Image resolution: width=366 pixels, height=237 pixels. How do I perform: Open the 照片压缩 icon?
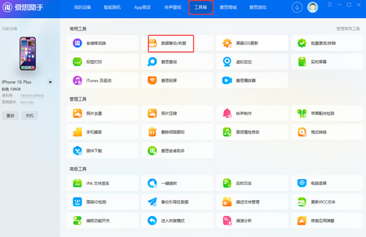coord(152,113)
